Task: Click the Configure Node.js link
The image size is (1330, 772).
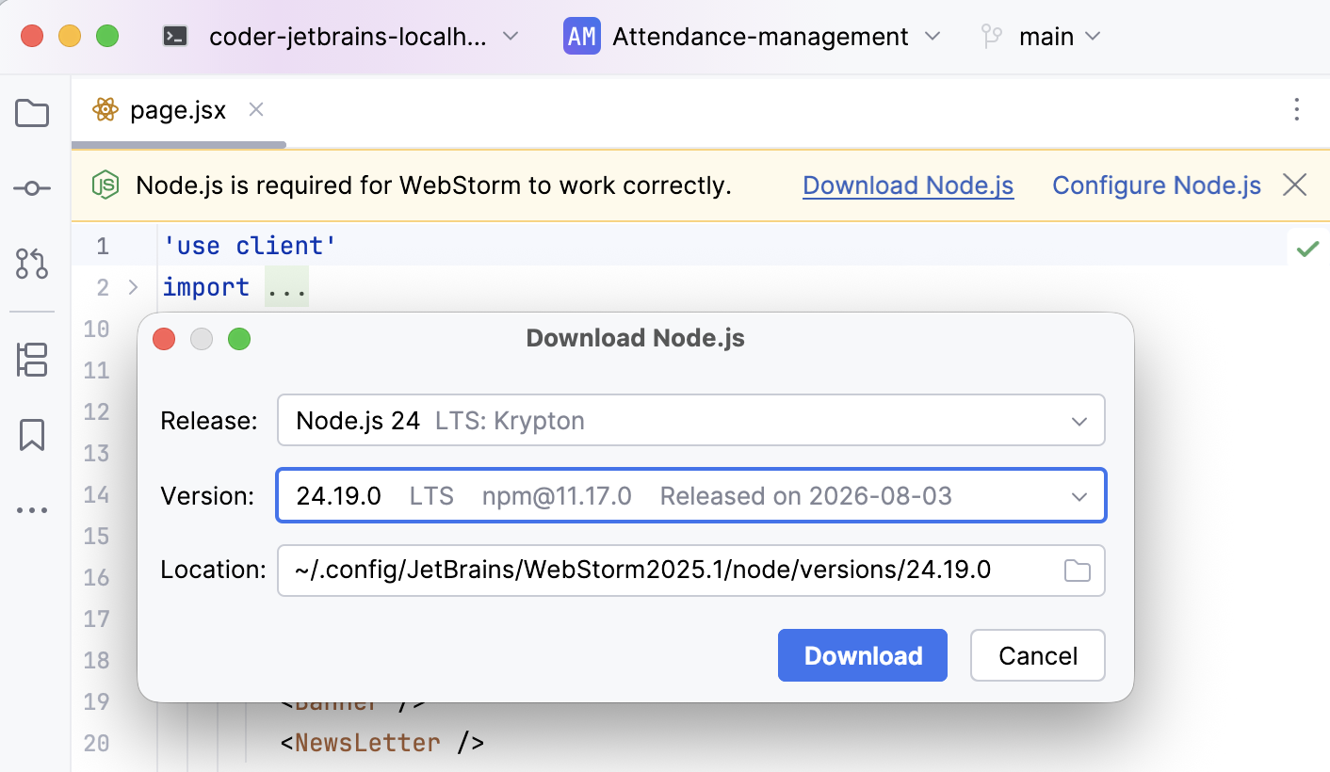Action: 1157,185
